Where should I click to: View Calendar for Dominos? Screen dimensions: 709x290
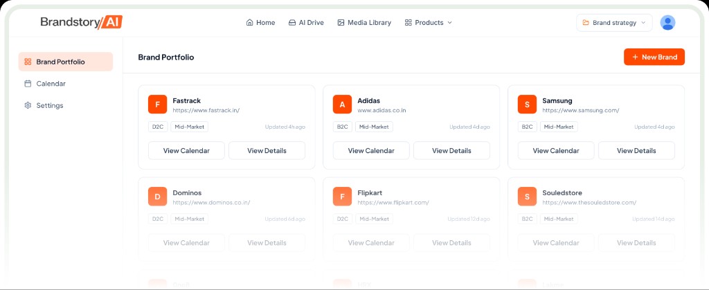coord(186,242)
